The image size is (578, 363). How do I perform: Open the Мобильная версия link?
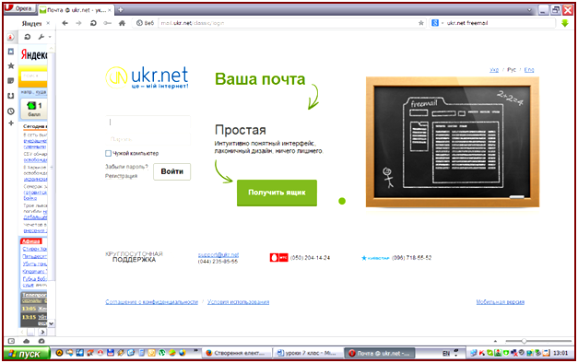pos(501,302)
